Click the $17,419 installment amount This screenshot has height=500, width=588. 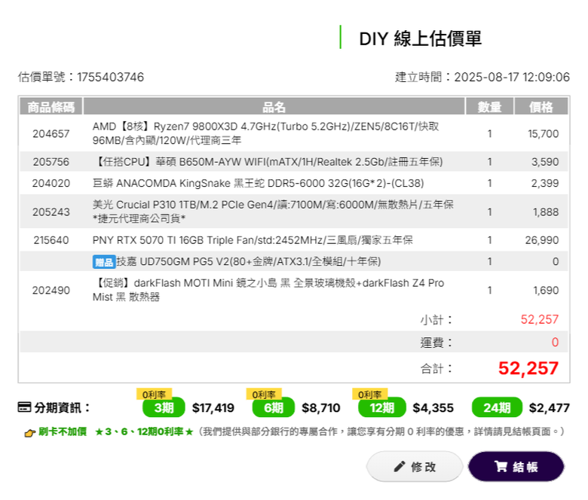point(213,407)
